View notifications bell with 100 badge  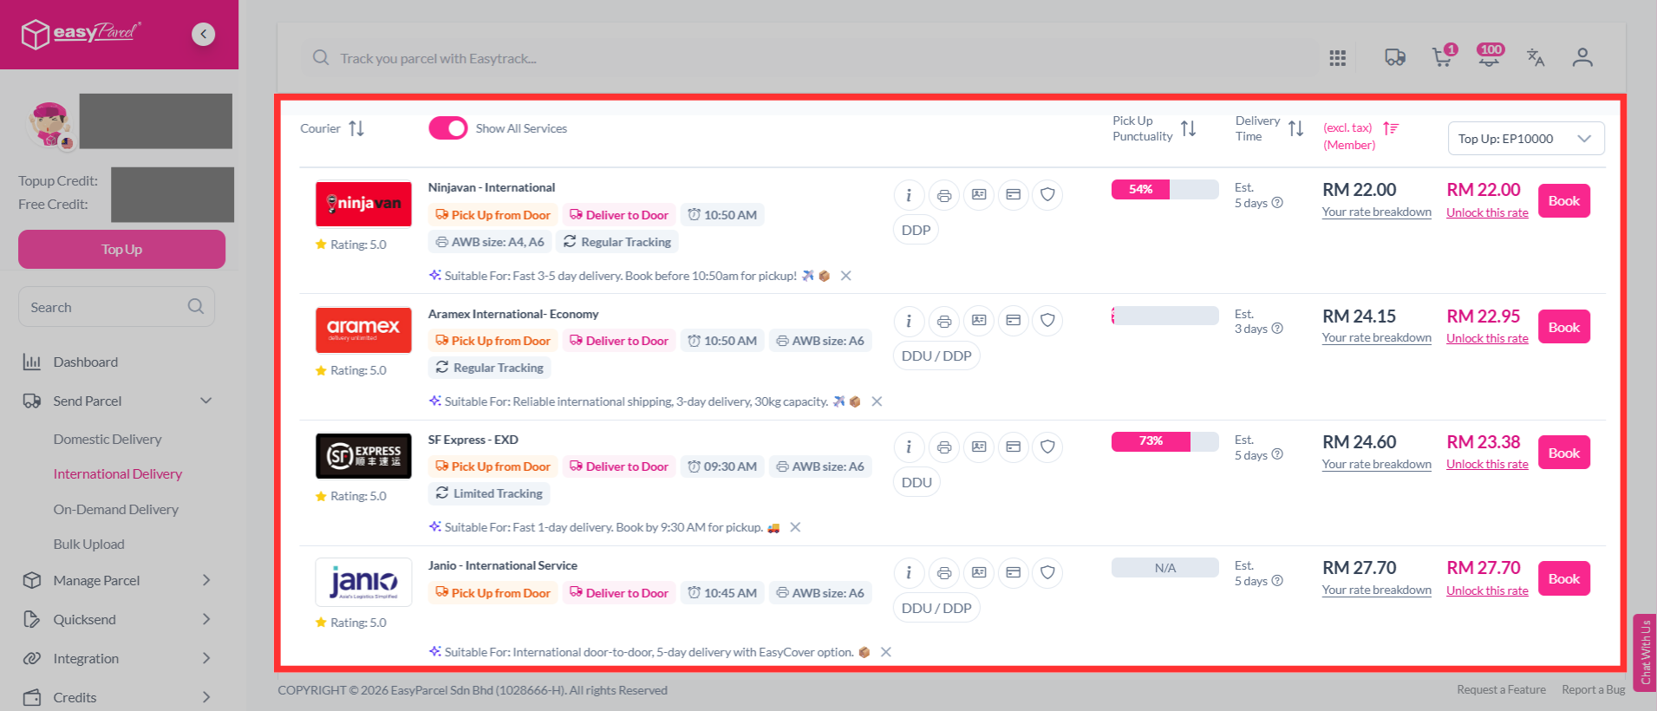pos(1490,57)
